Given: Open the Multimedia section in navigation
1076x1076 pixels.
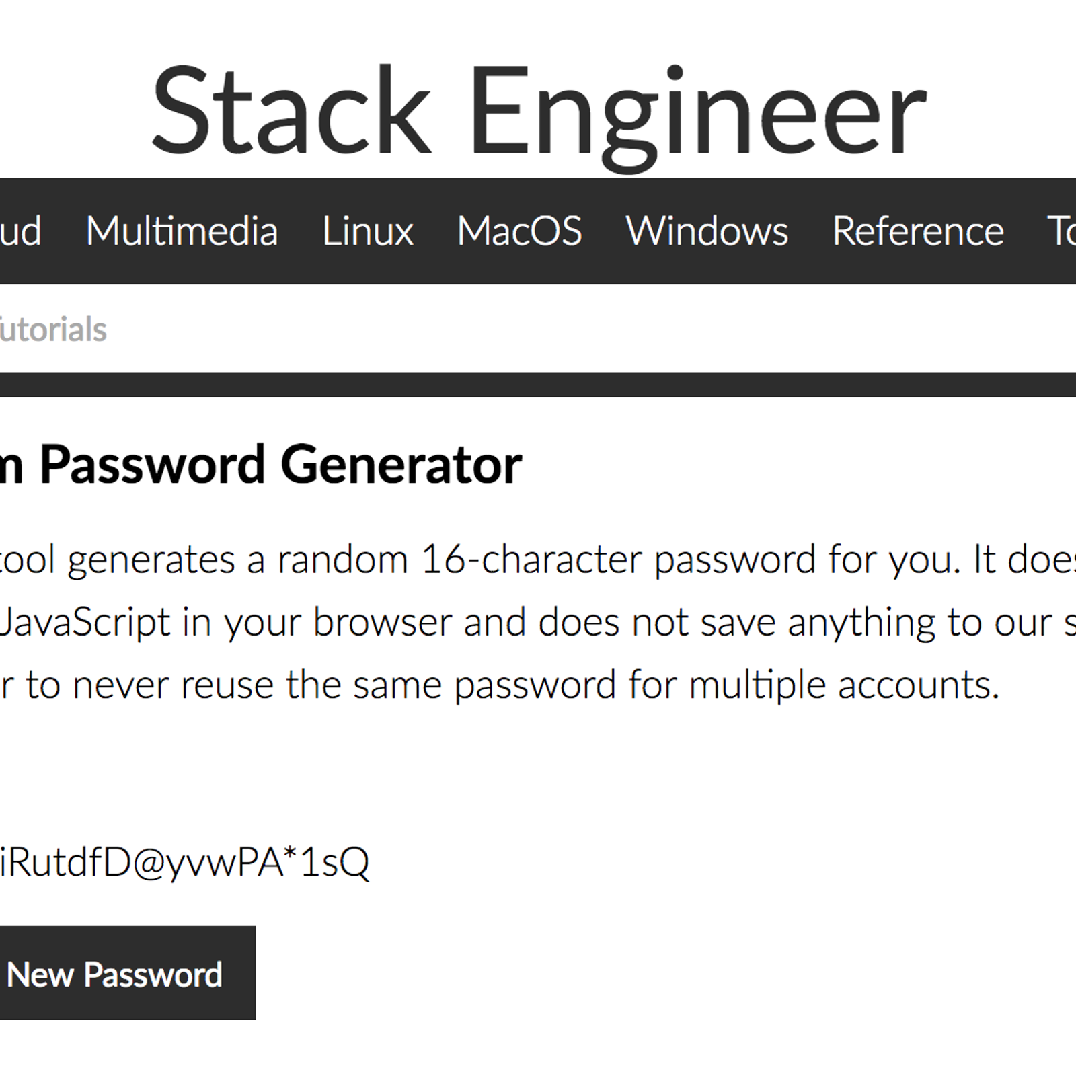Looking at the screenshot, I should coord(182,231).
